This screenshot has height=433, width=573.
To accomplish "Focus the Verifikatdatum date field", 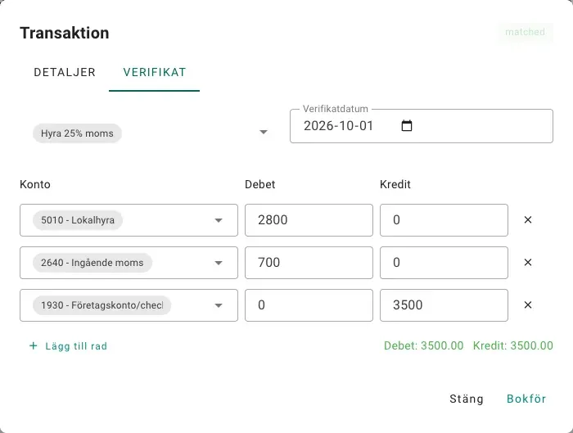I will [x=422, y=126].
